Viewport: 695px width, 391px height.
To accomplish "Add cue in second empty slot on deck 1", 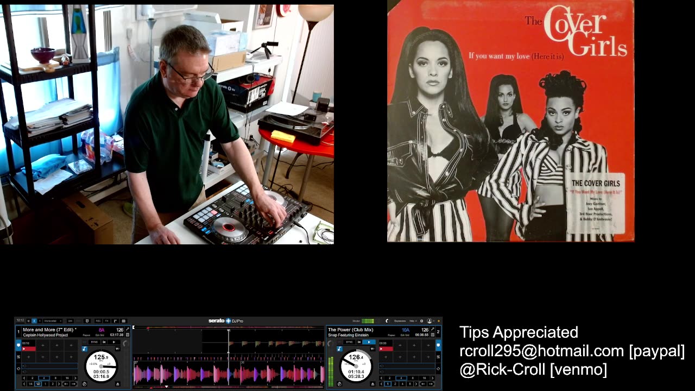I will 57,345.
